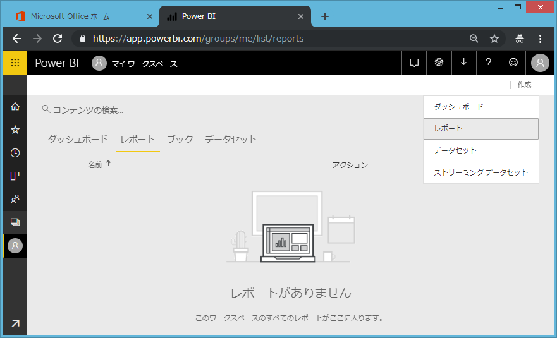
Task: Switch to the データセット content tab
Action: coord(231,139)
